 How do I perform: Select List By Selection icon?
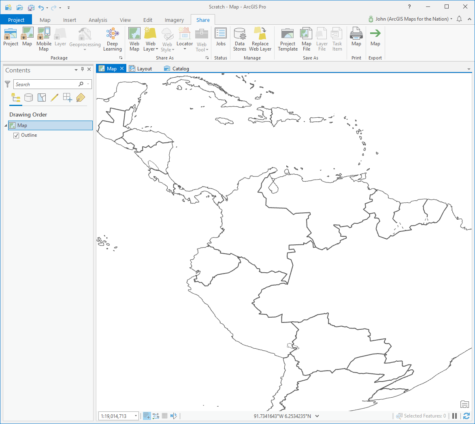41,98
